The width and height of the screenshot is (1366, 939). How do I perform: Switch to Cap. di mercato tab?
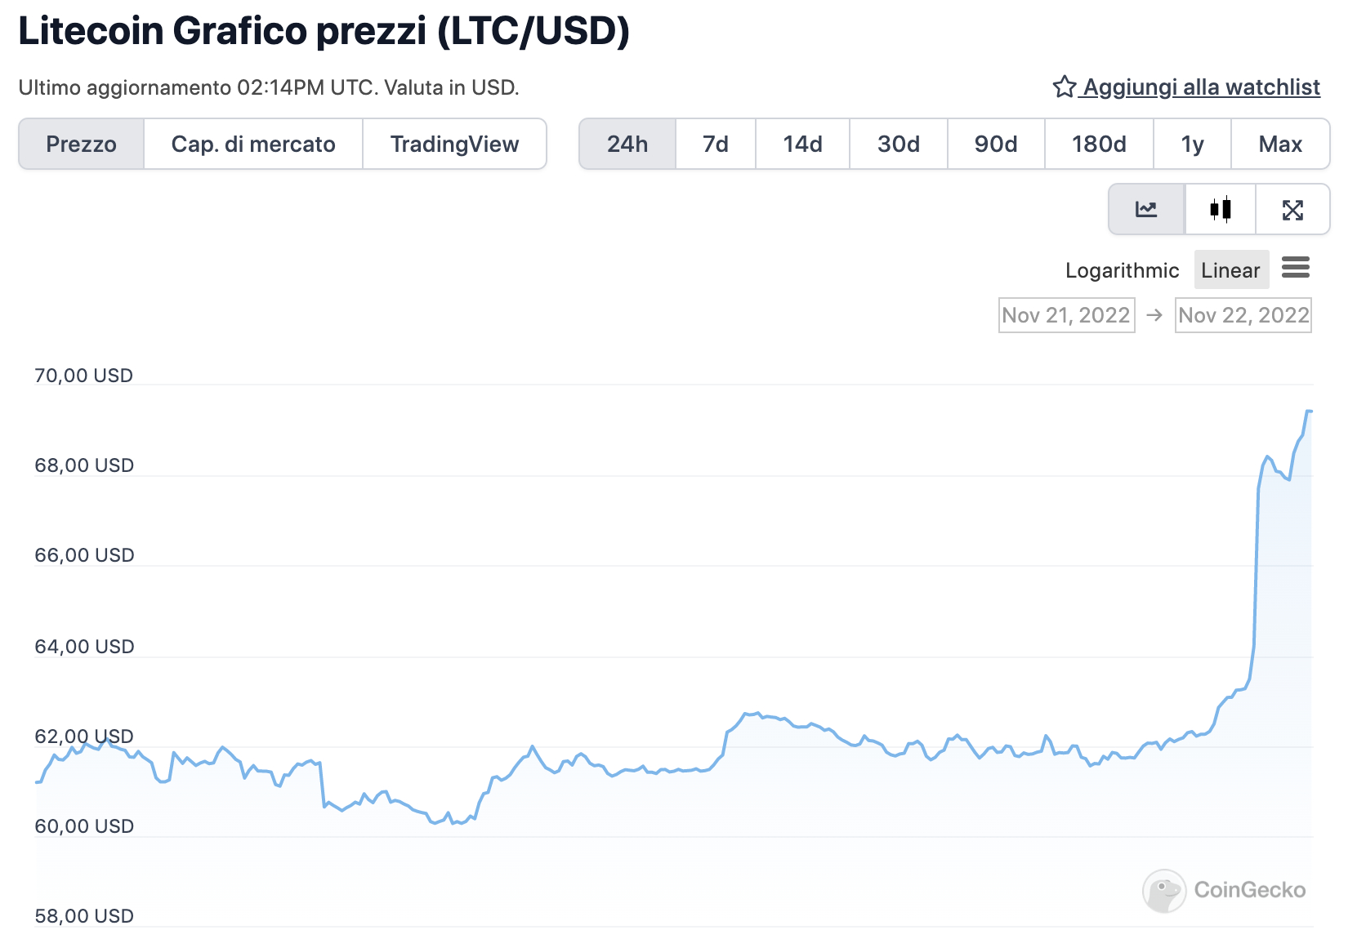pos(253,144)
